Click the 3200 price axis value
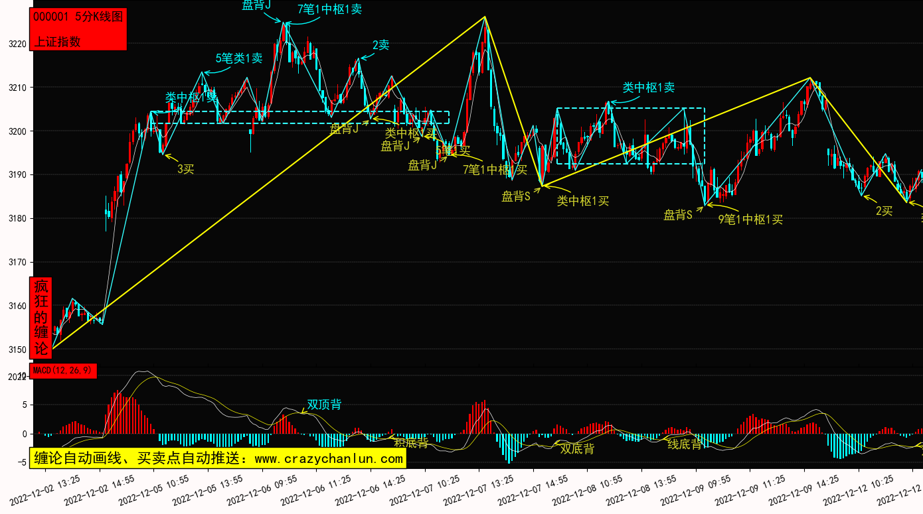The image size is (923, 514). click(17, 131)
